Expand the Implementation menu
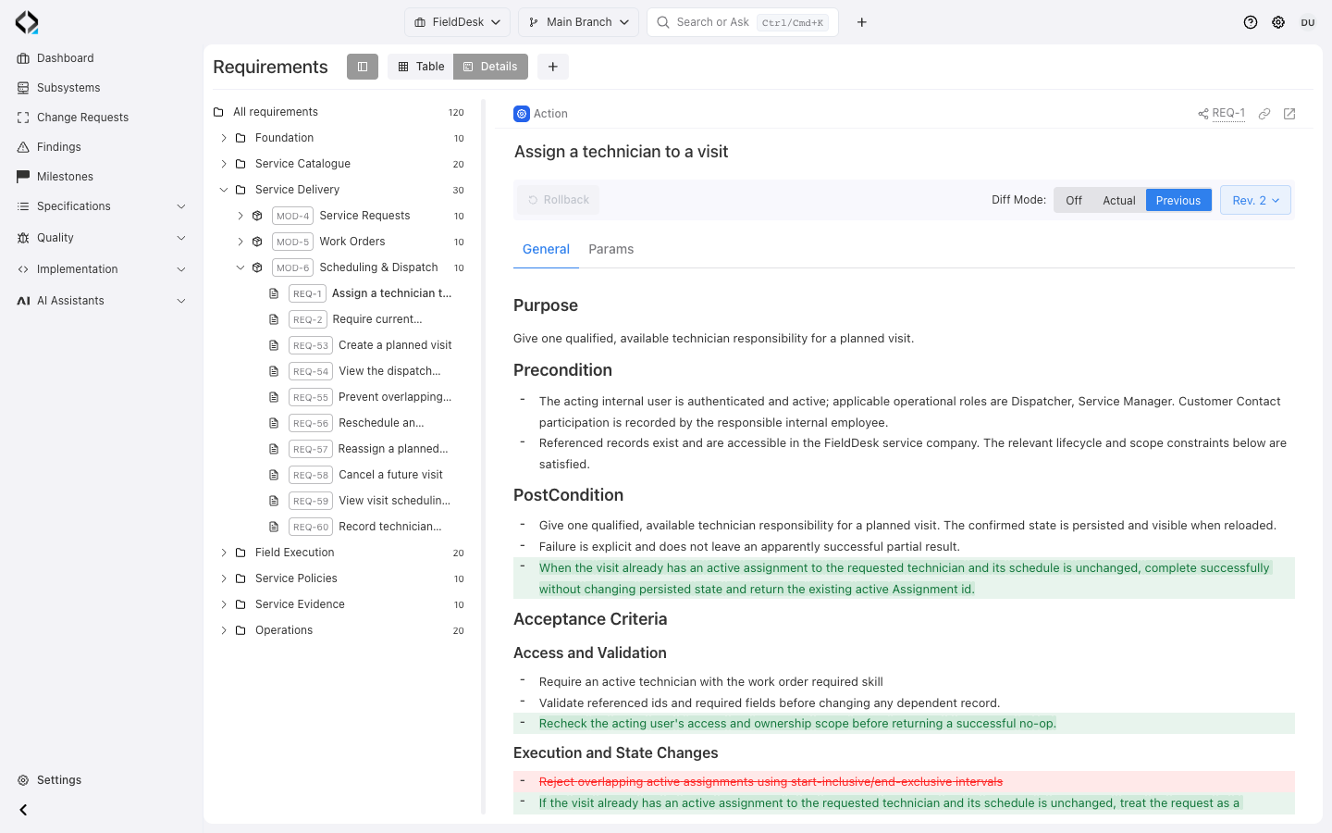 tap(181, 269)
